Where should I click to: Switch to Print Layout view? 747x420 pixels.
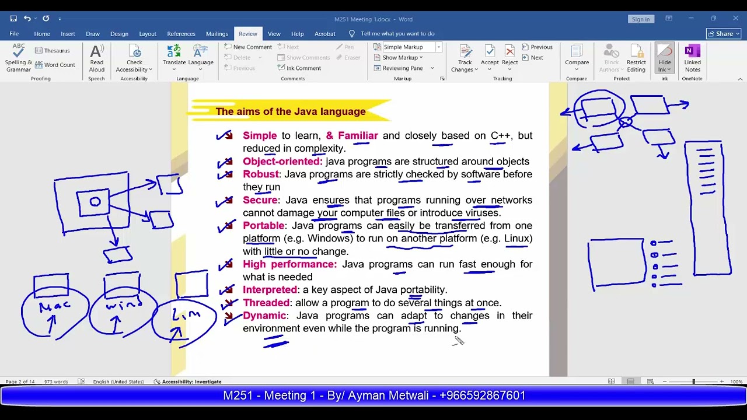[x=630, y=381]
